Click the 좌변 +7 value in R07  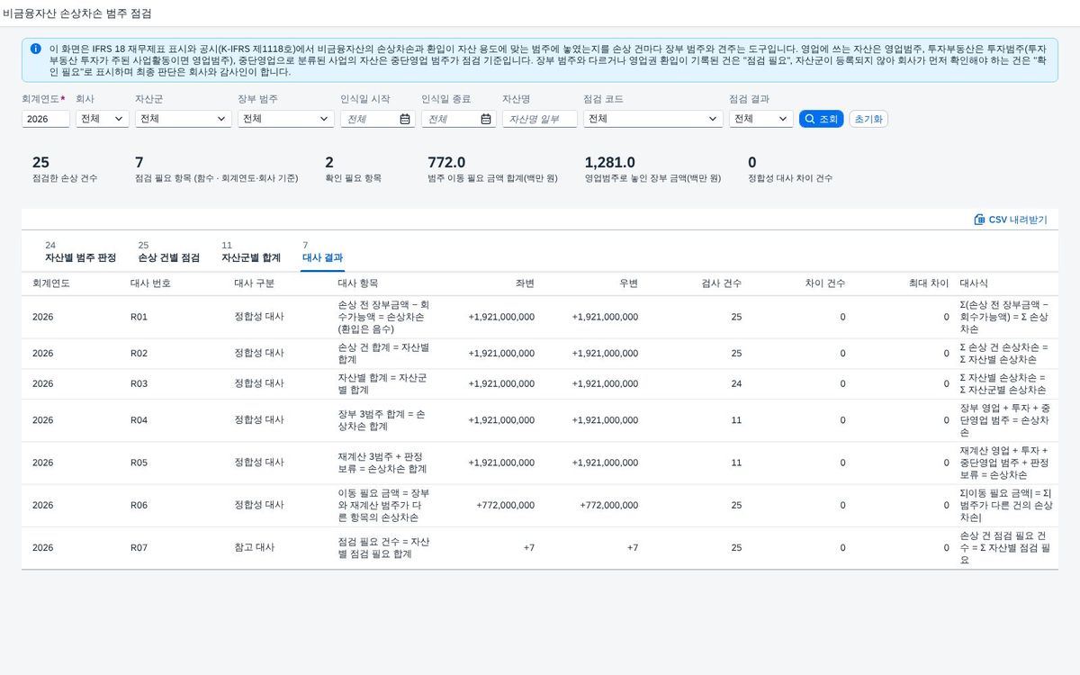[x=529, y=548]
